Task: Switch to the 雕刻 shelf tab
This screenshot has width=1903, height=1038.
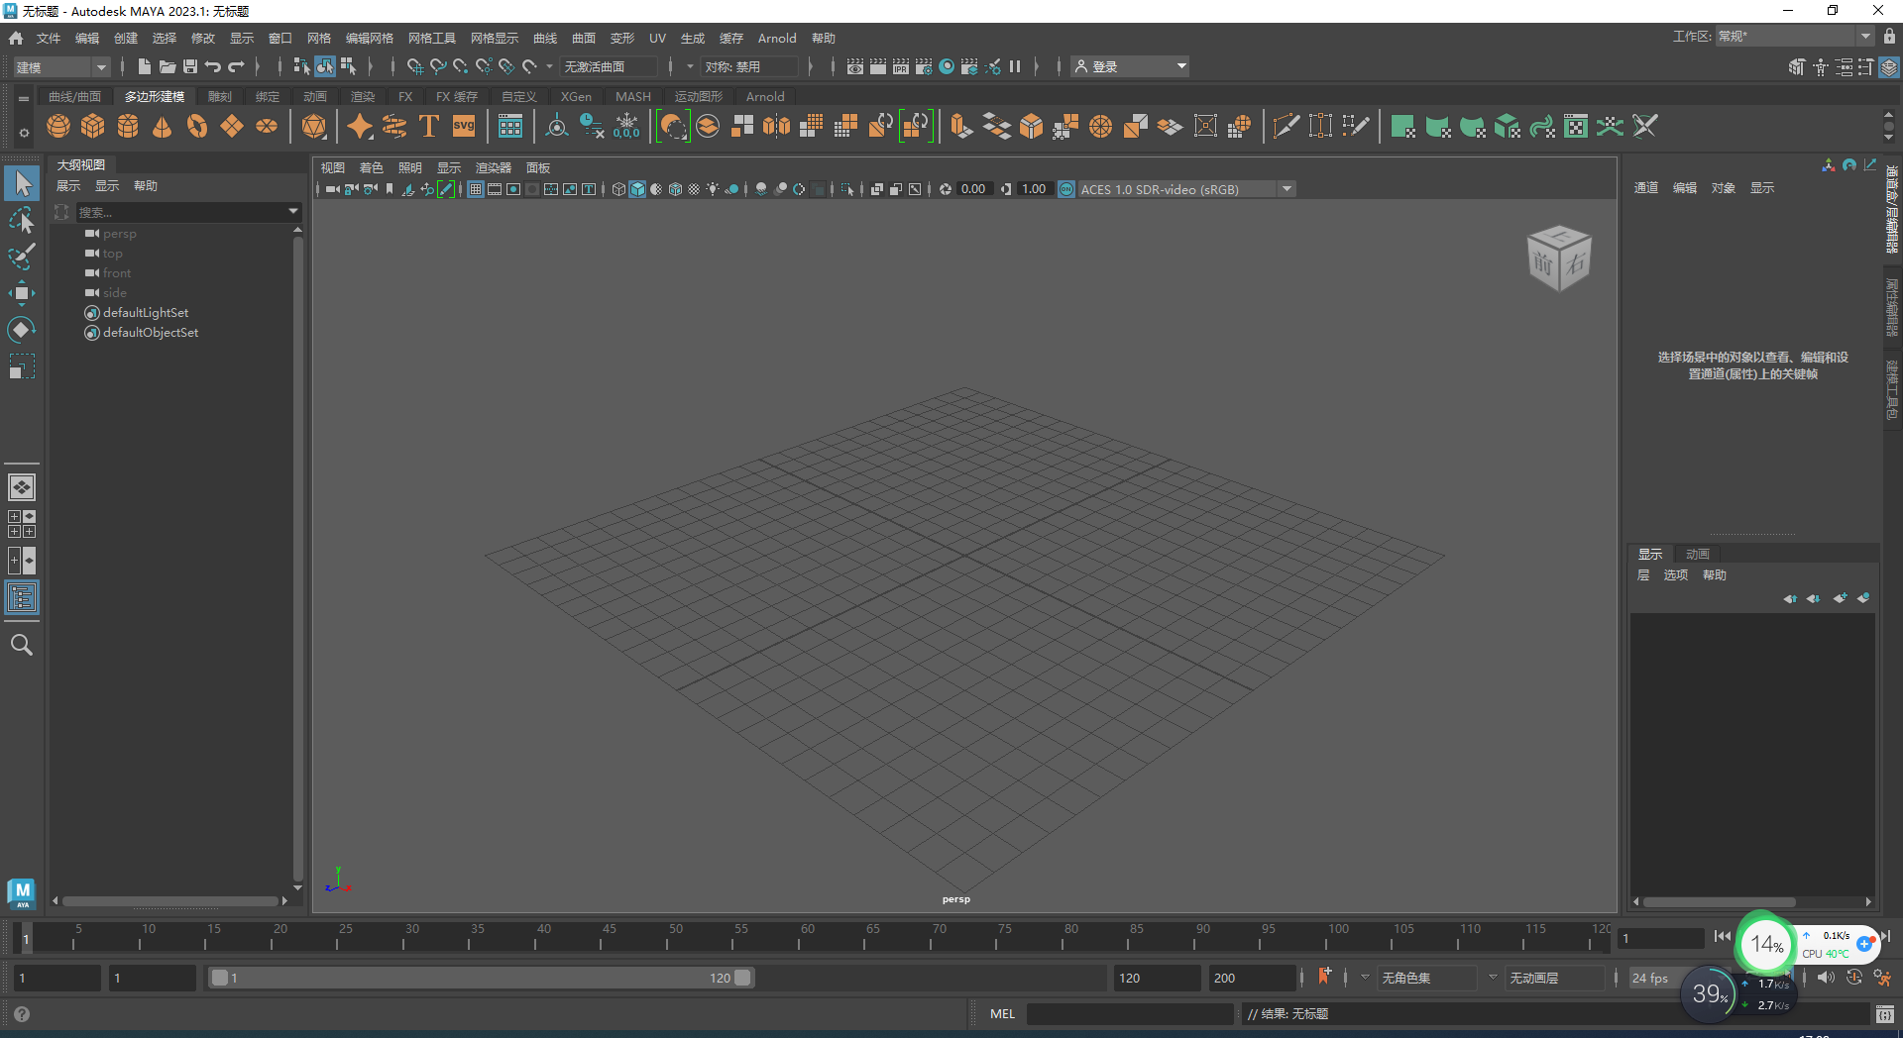Action: 219,96
